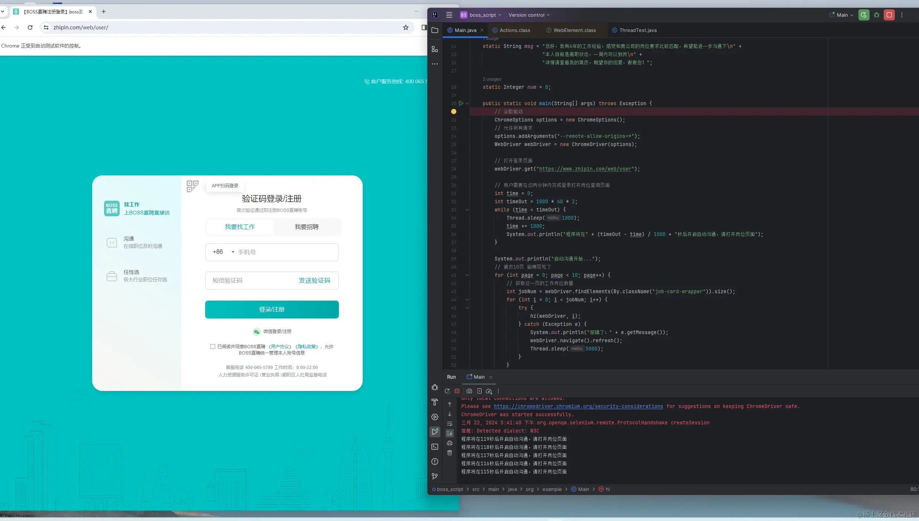The width and height of the screenshot is (919, 521).
Task: Toggle breakpoint on line 21
Action: pos(454,111)
